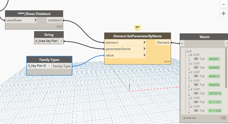Click the @L3 level label in Watch
This screenshot has height=124, width=228.
[185, 118]
